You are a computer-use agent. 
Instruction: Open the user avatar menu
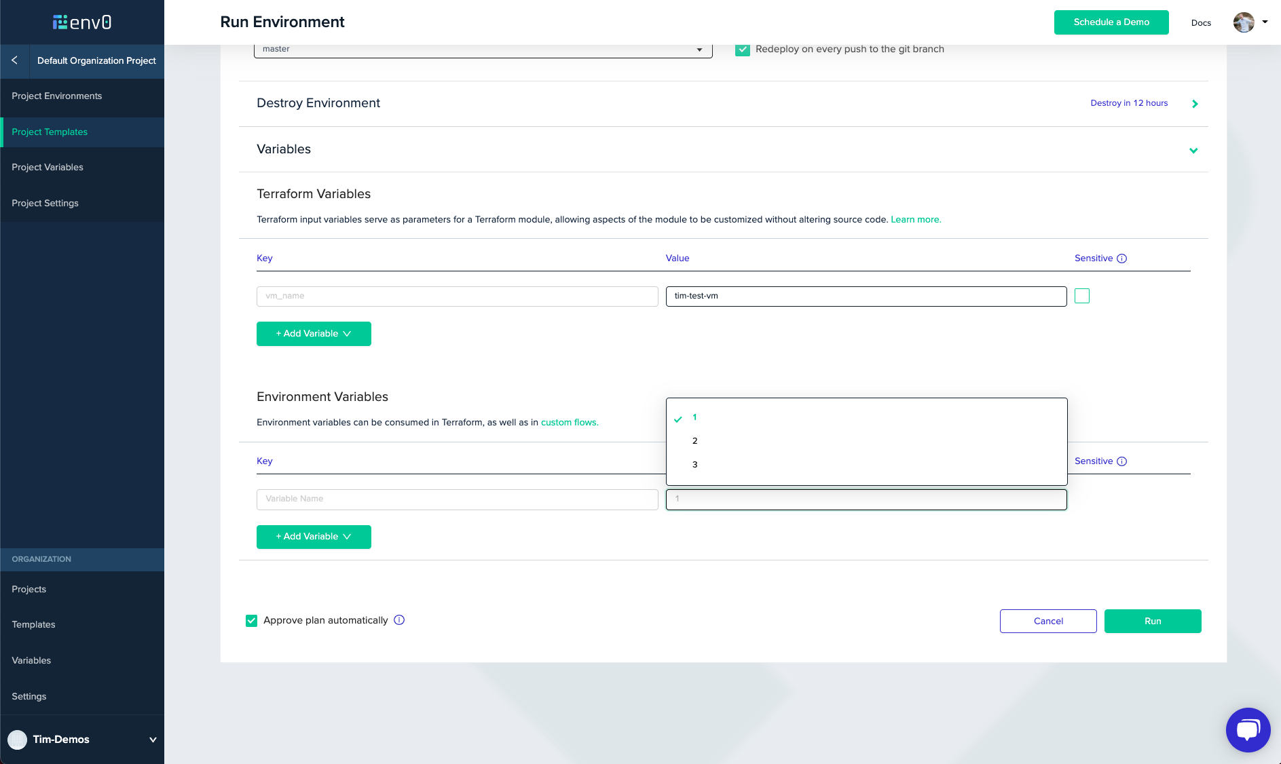click(1244, 22)
